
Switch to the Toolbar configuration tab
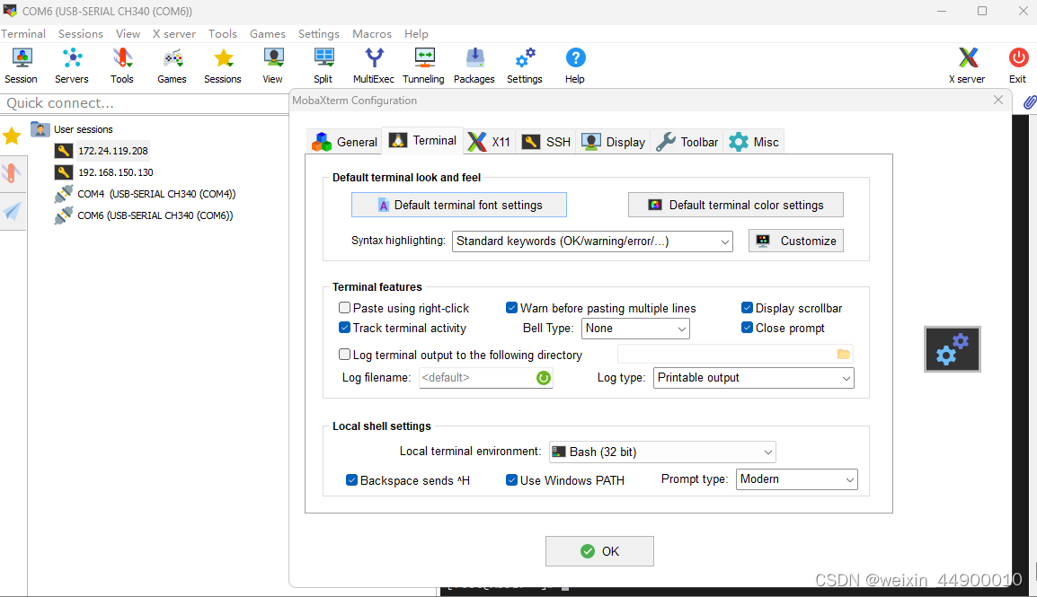pyautogui.click(x=687, y=142)
